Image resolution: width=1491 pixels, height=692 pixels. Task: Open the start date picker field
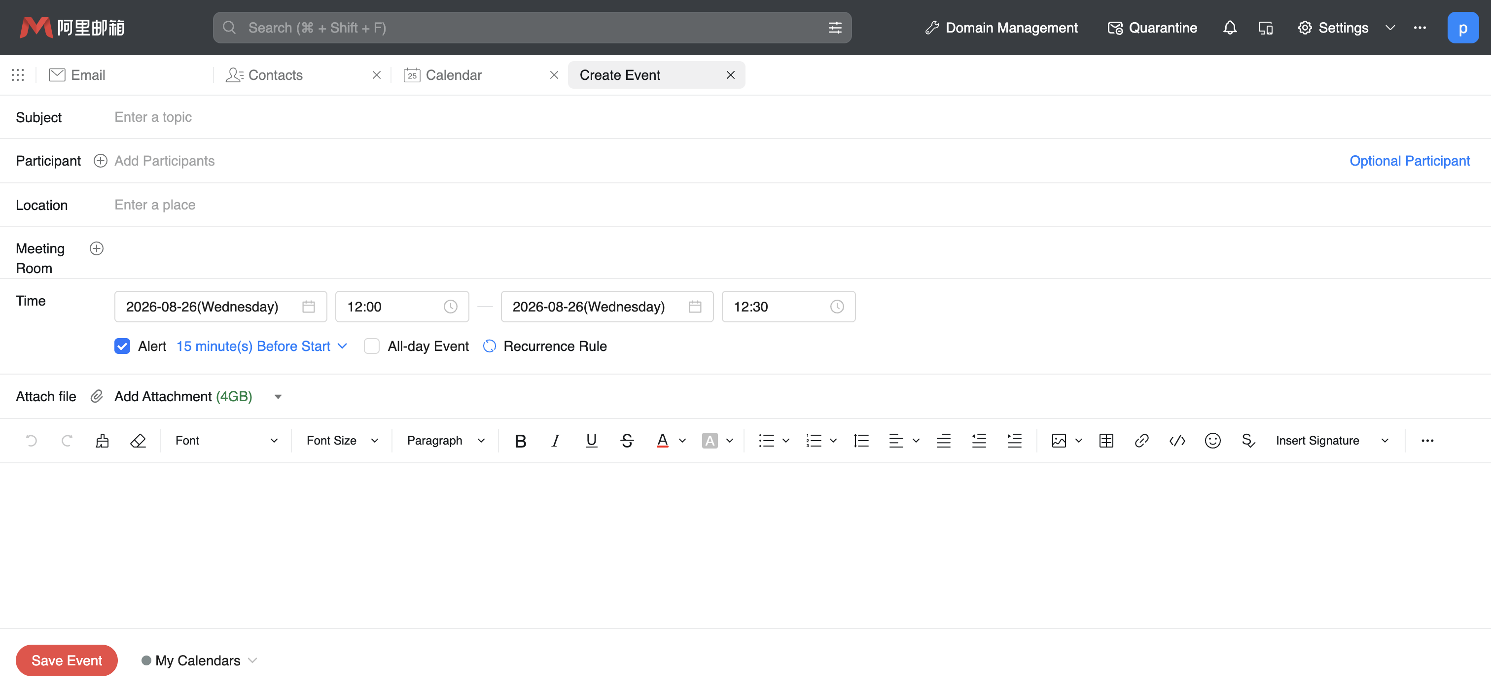click(220, 307)
